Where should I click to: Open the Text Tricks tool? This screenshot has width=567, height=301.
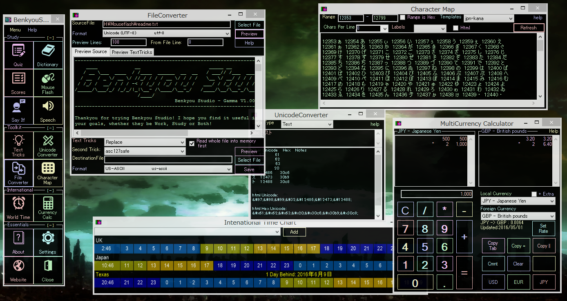coord(18,145)
